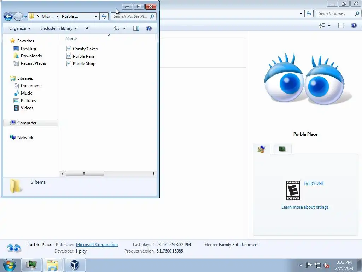Open VirtualBox taskbar icon
Viewport: 362px width, 272px height.
[75, 265]
